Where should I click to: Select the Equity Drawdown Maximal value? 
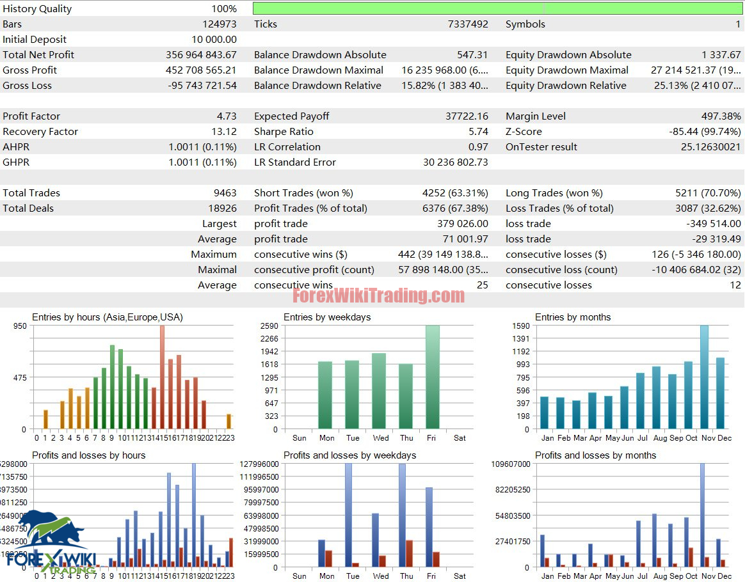(696, 70)
